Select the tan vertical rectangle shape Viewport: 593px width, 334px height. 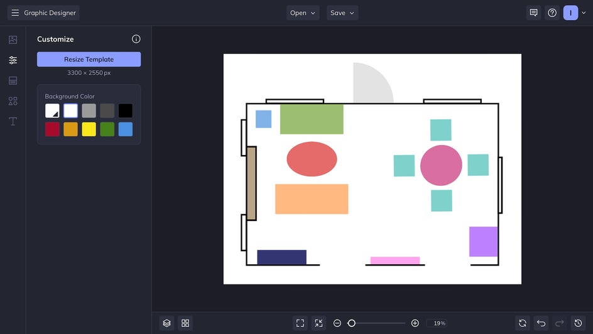(x=251, y=183)
